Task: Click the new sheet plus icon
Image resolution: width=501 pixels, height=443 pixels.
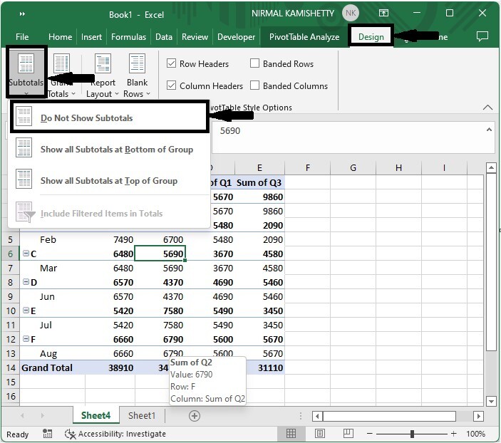Action: [x=194, y=416]
